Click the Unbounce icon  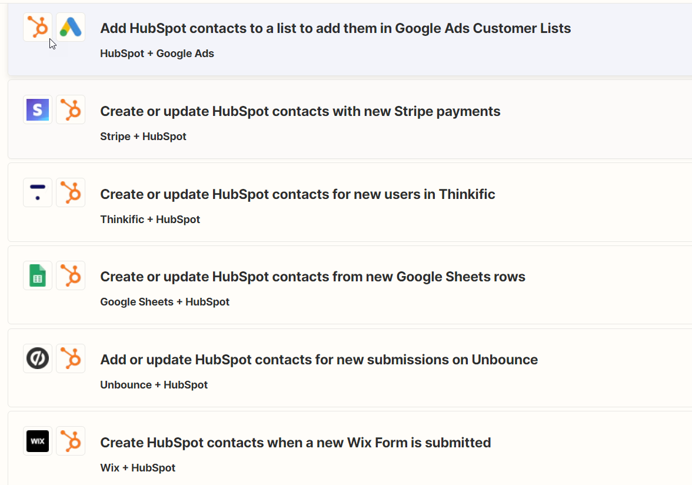(x=37, y=358)
